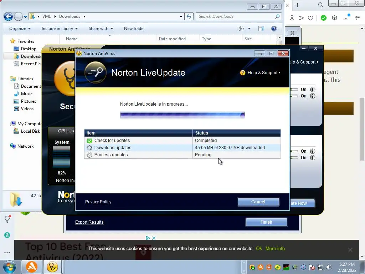Click the volume speaker tray icon
The image size is (365, 274).
[x=329, y=267]
